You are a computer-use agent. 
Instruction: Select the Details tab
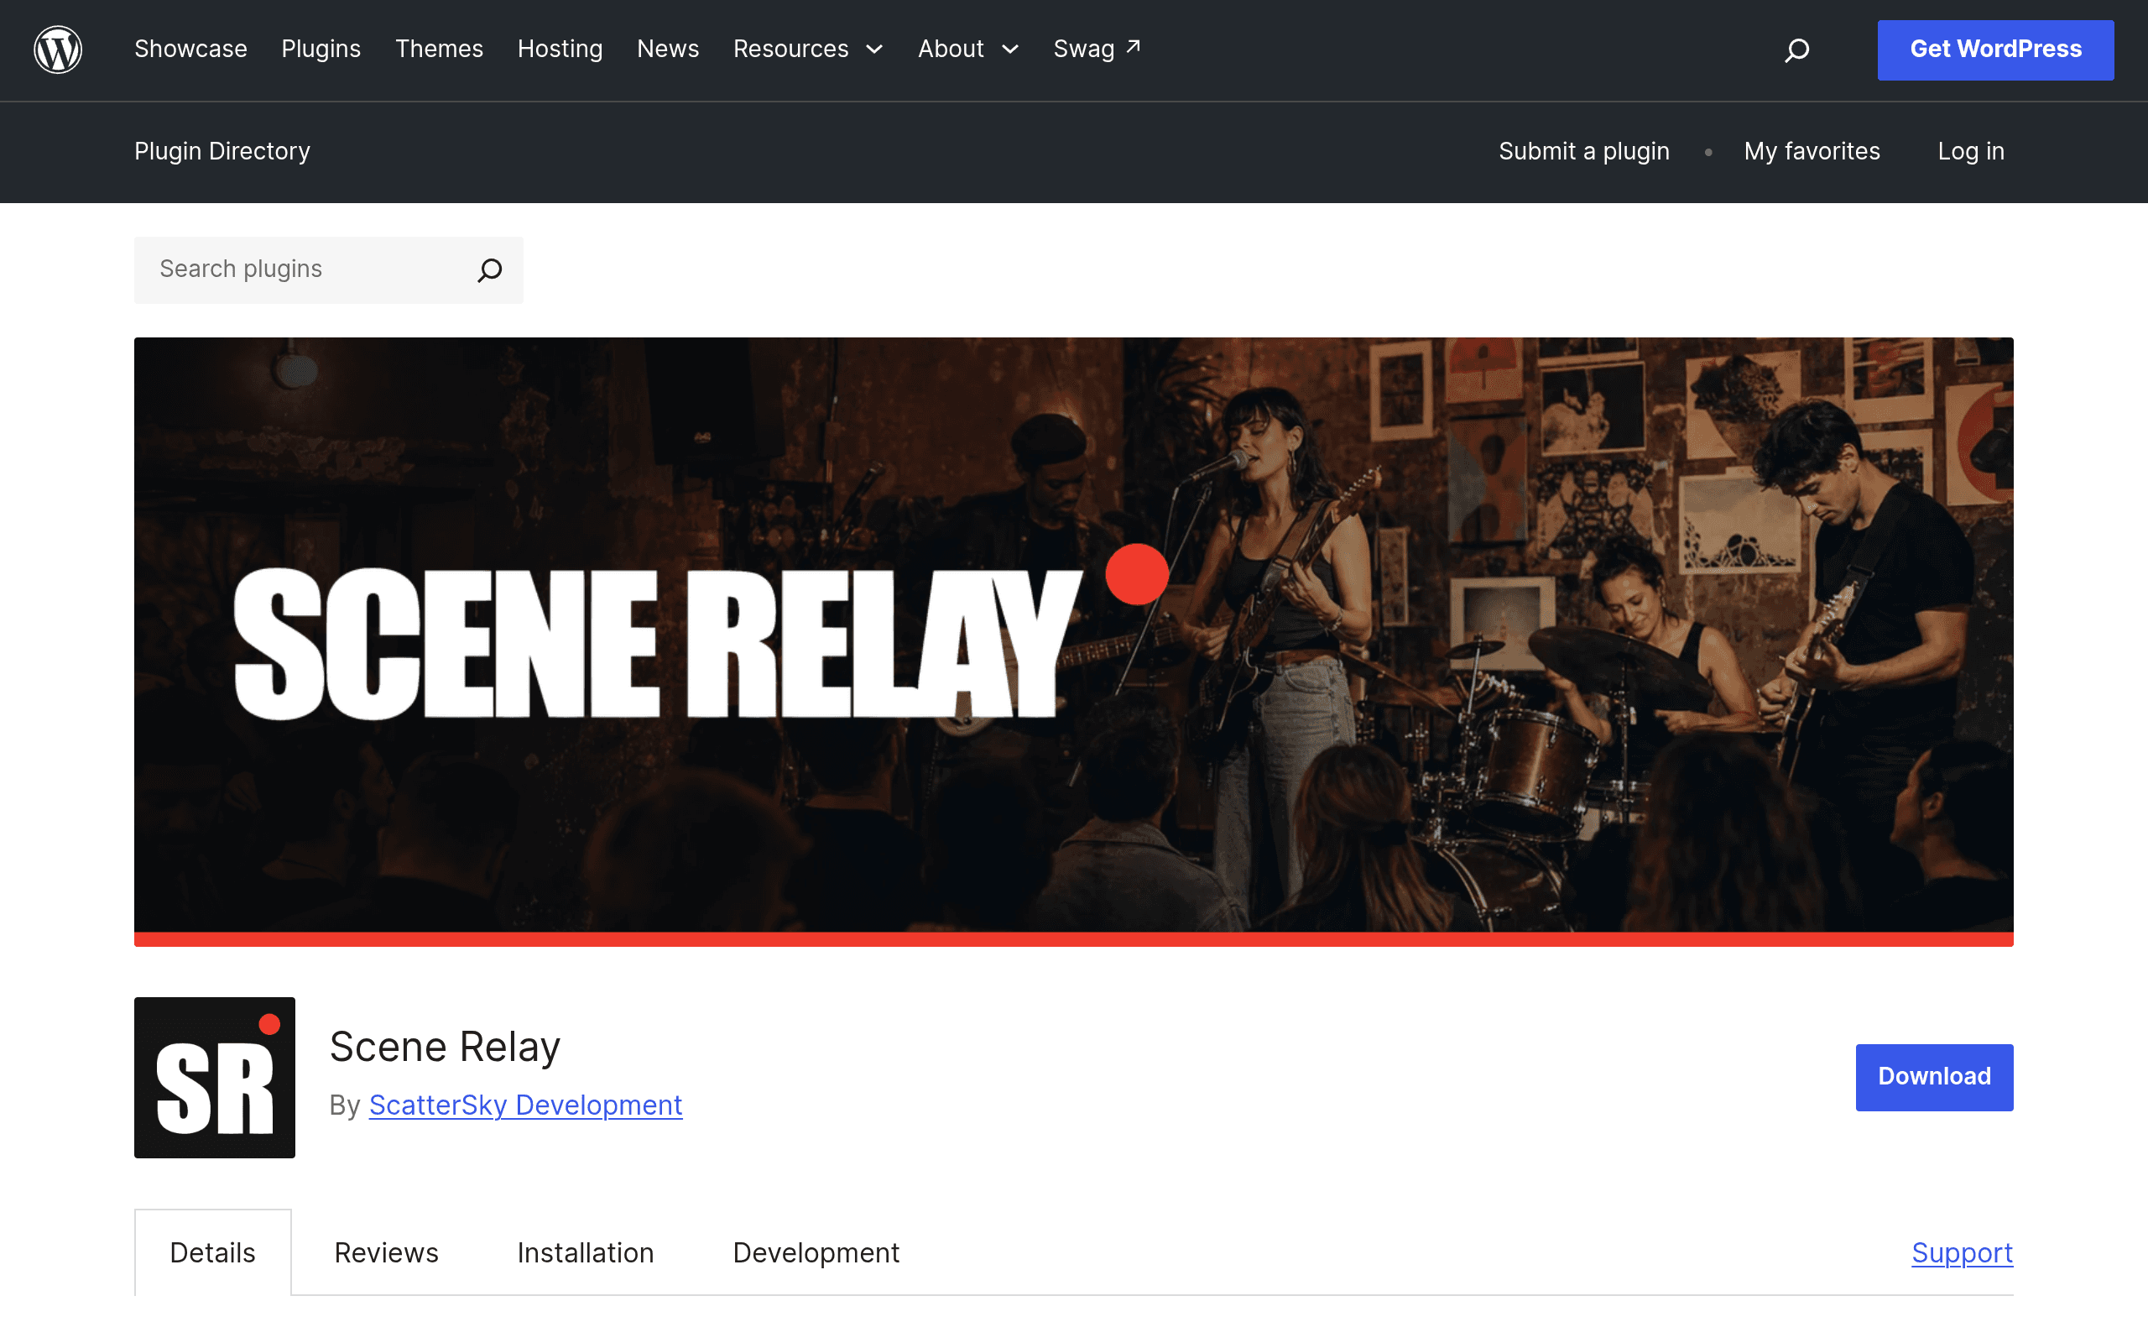point(212,1252)
